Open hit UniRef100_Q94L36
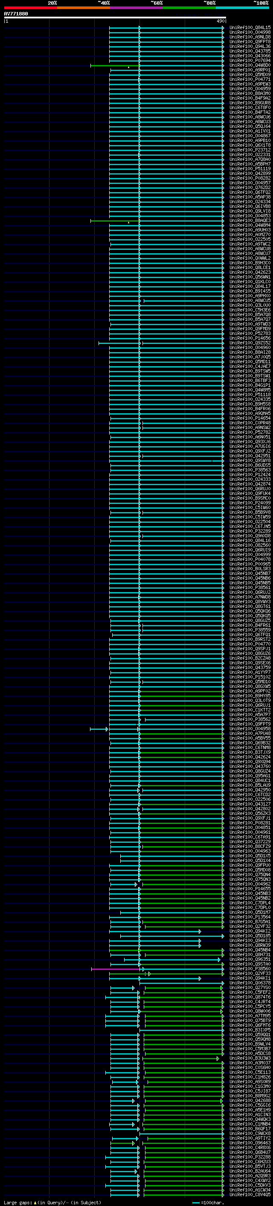The width and height of the screenshot is (273, 1206). pyautogui.click(x=250, y=46)
